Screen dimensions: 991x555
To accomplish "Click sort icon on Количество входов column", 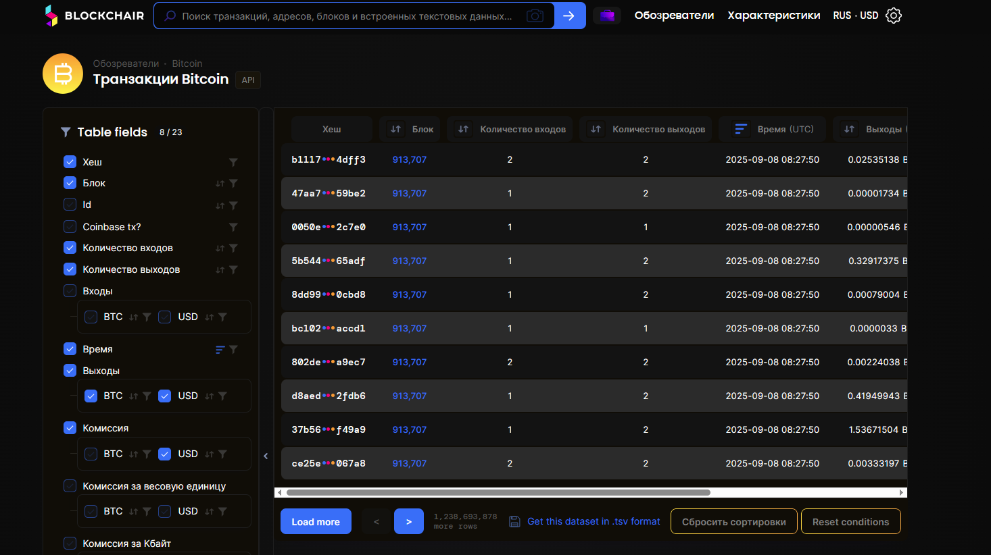I will click(463, 129).
